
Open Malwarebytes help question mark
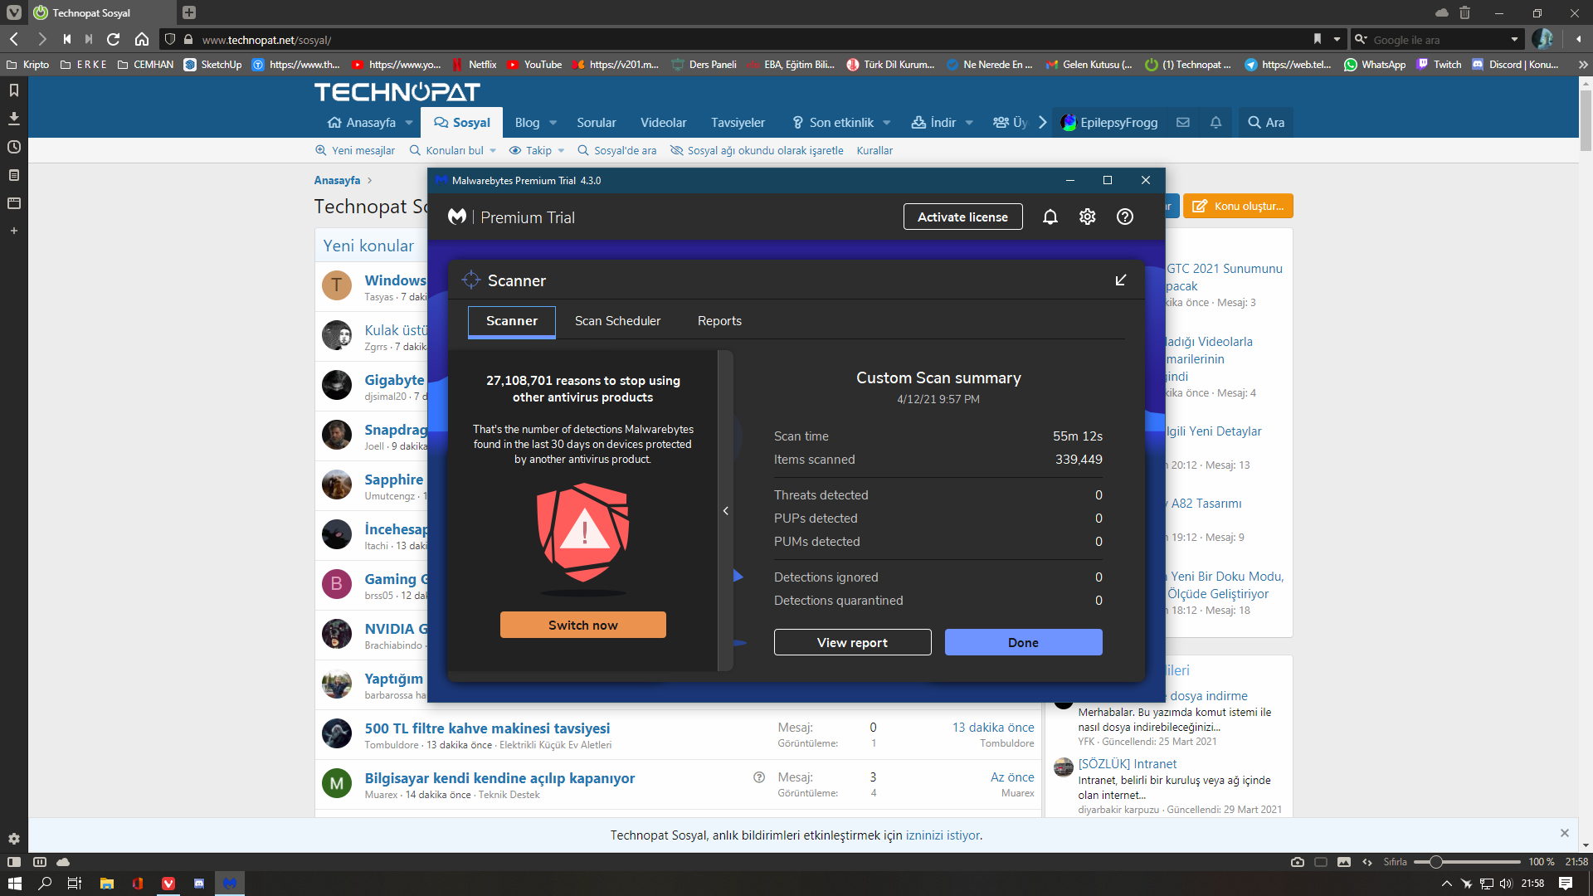(1124, 217)
